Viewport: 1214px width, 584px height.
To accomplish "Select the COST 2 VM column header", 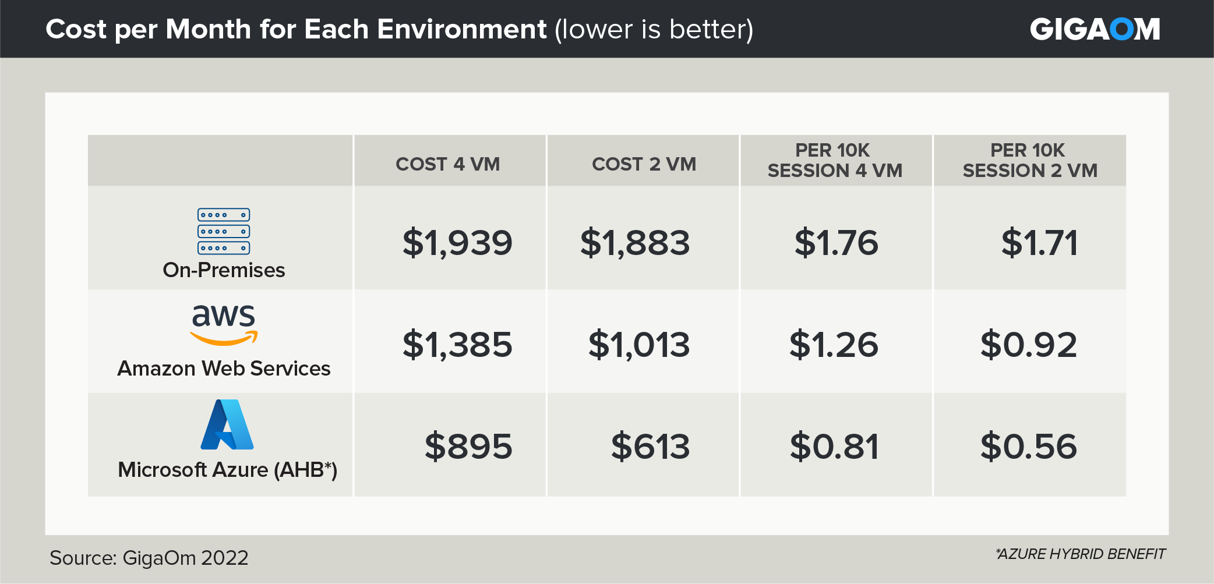I will pos(644,164).
